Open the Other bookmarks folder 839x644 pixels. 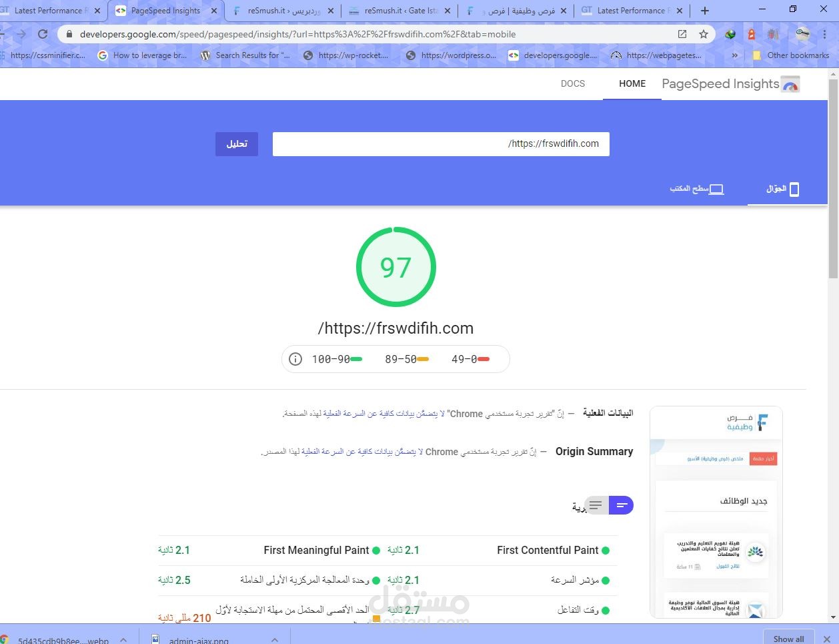coord(791,55)
